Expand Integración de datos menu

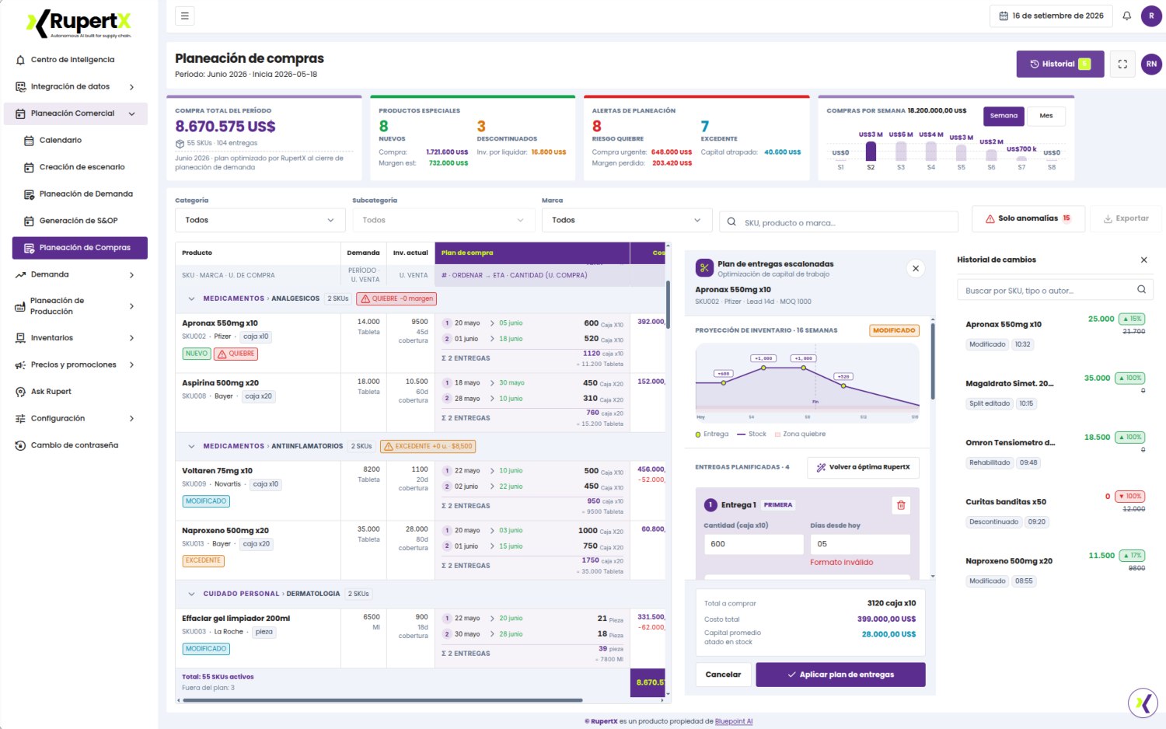75,87
